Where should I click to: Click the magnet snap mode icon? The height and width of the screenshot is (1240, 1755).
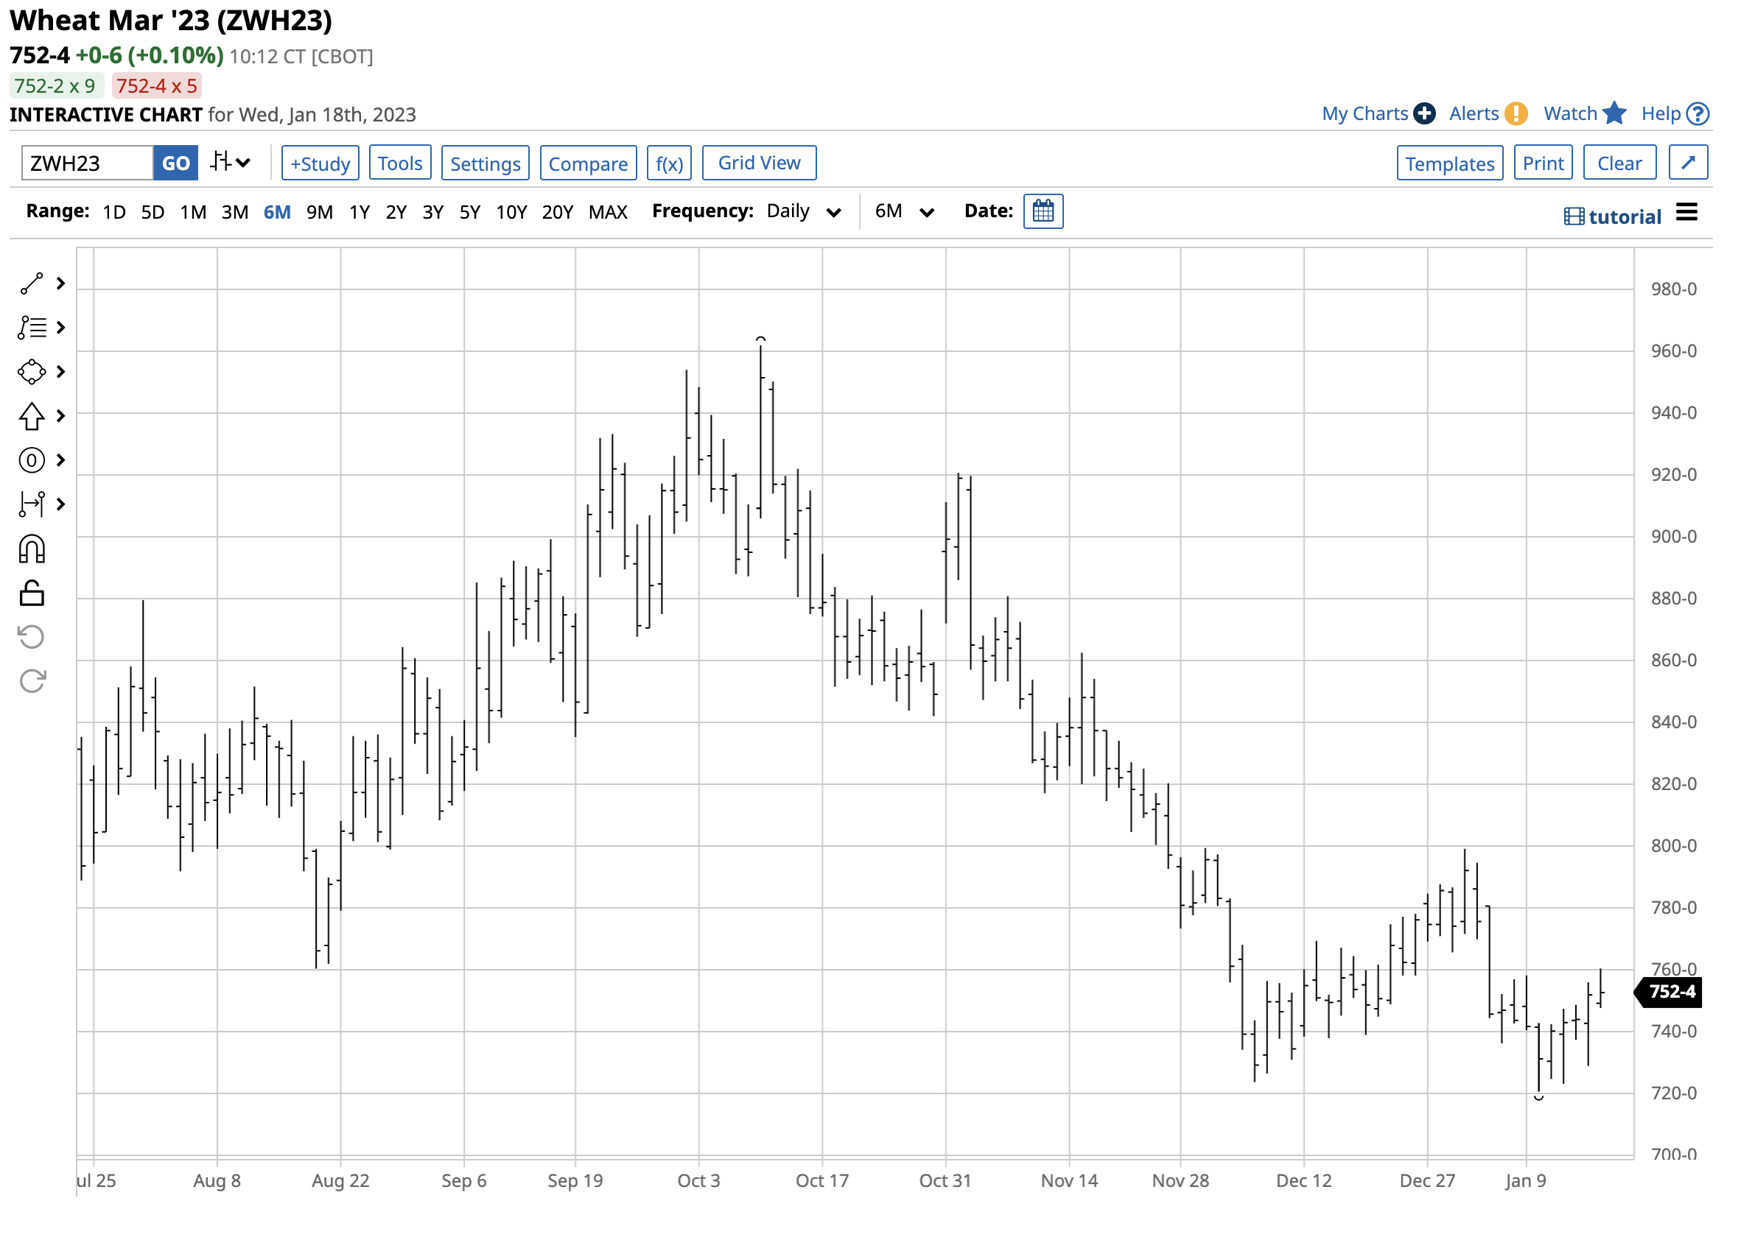[32, 549]
